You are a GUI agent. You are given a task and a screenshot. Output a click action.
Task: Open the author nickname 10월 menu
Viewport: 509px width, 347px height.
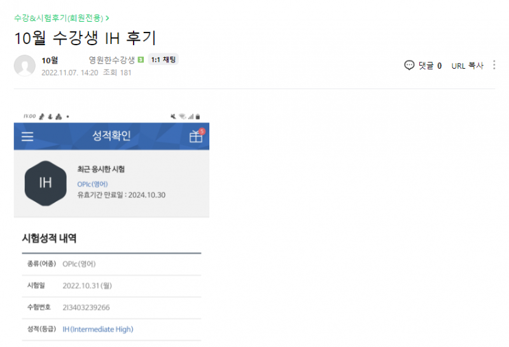pos(50,60)
